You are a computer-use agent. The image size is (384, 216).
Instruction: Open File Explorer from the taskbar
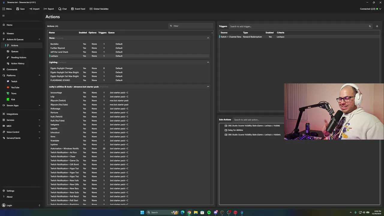196,212
